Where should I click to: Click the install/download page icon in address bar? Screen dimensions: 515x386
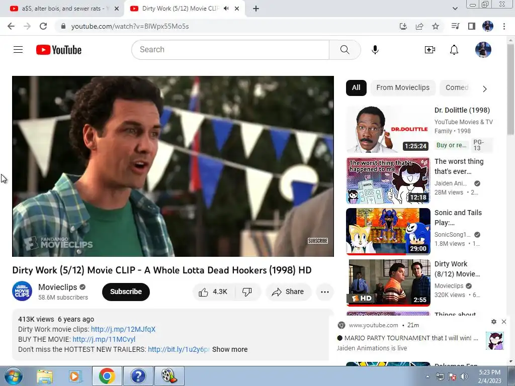pos(403,26)
